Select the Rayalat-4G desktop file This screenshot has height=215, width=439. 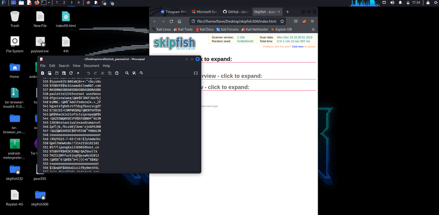15,198
